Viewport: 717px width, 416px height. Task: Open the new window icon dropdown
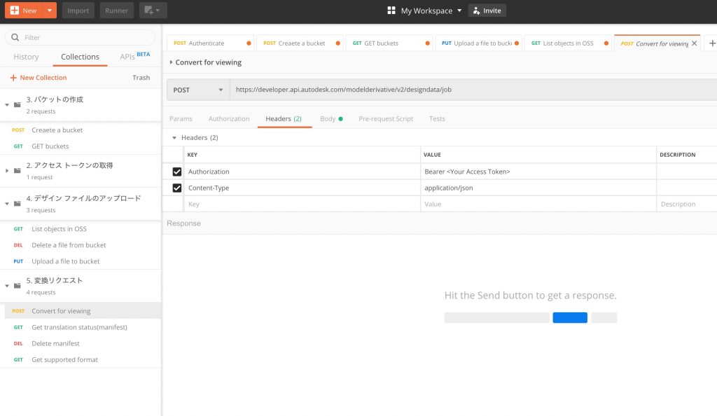coord(153,10)
